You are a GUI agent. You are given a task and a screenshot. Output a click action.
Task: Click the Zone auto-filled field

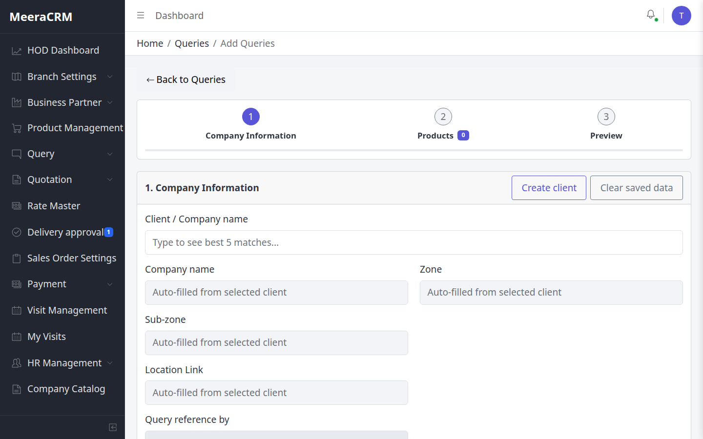tap(551, 293)
